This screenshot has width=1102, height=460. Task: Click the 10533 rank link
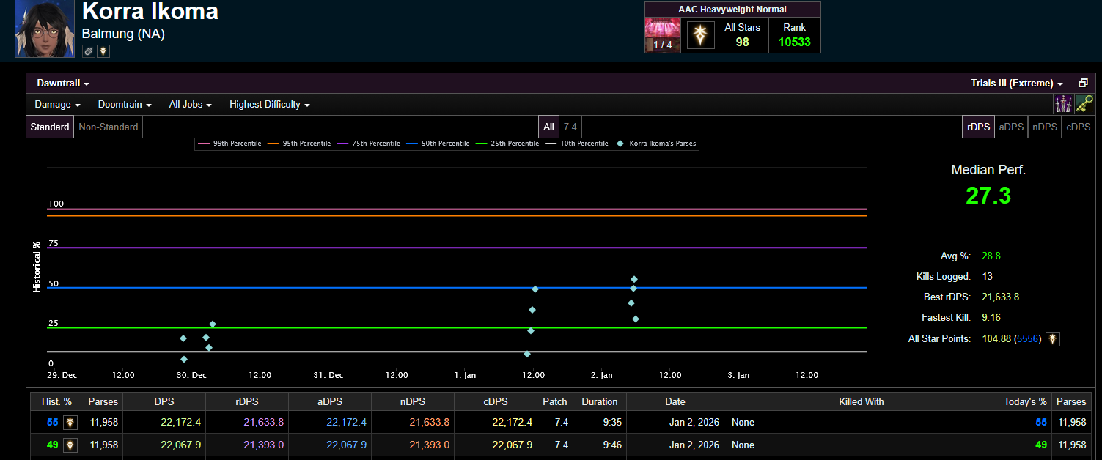click(794, 42)
